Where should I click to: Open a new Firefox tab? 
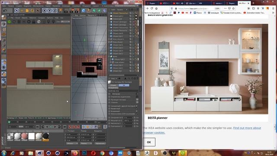click(253, 3)
